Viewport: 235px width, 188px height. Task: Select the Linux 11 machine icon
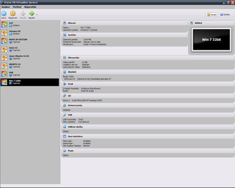click(4, 49)
